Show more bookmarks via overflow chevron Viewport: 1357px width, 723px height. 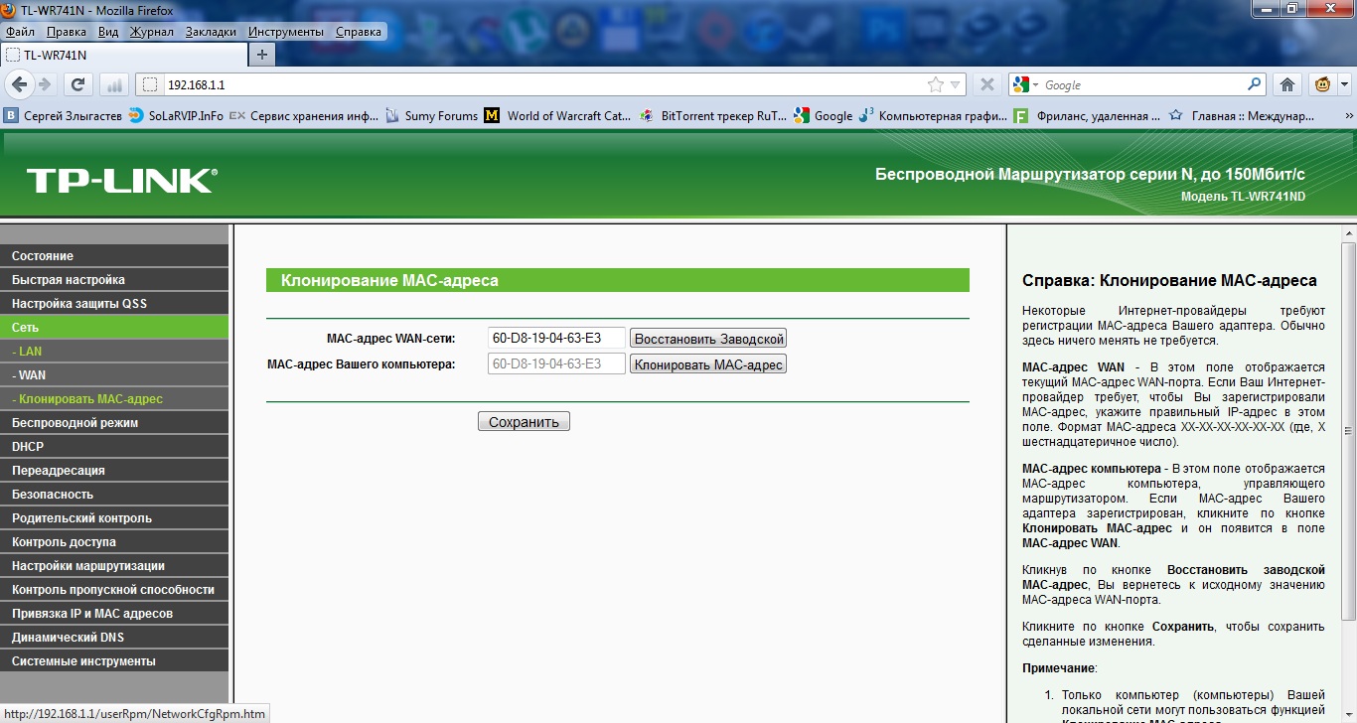point(1347,115)
